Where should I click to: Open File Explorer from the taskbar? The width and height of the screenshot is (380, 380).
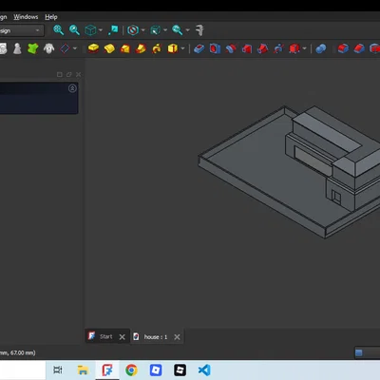[x=83, y=370]
